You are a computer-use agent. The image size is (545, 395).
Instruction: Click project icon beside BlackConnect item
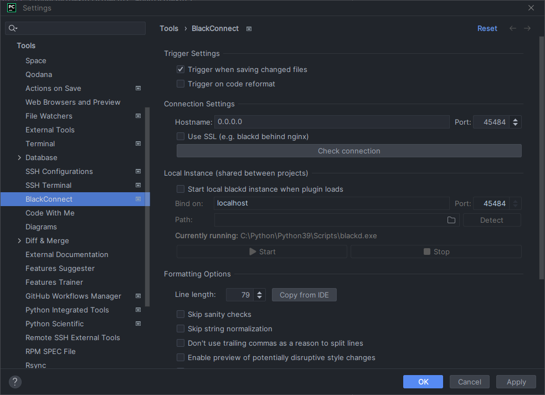138,199
